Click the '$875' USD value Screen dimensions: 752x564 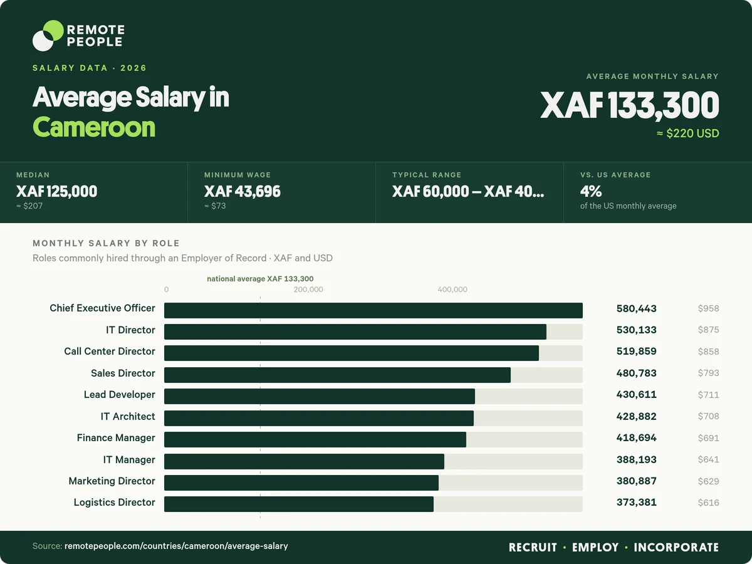pyautogui.click(x=709, y=330)
